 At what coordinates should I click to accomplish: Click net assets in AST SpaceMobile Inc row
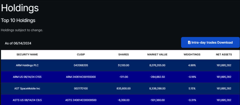pos(224,89)
